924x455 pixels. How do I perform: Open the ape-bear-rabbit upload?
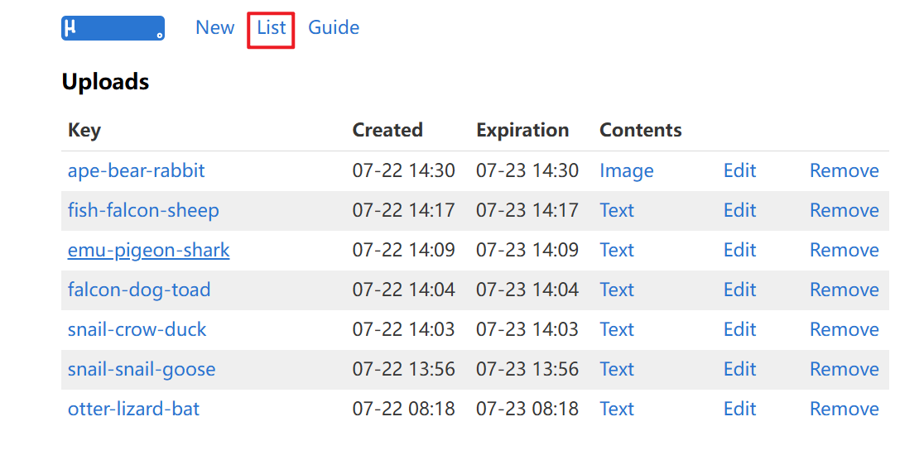point(136,170)
